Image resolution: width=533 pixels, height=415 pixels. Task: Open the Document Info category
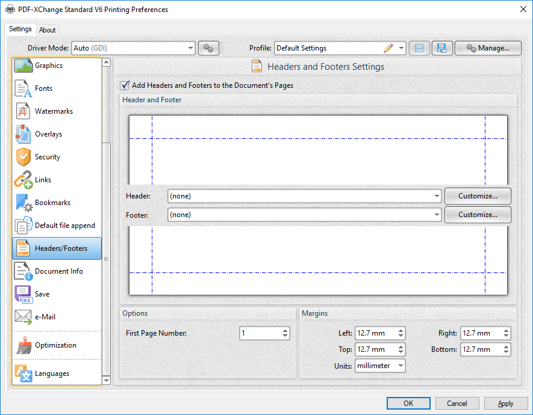pyautogui.click(x=57, y=271)
